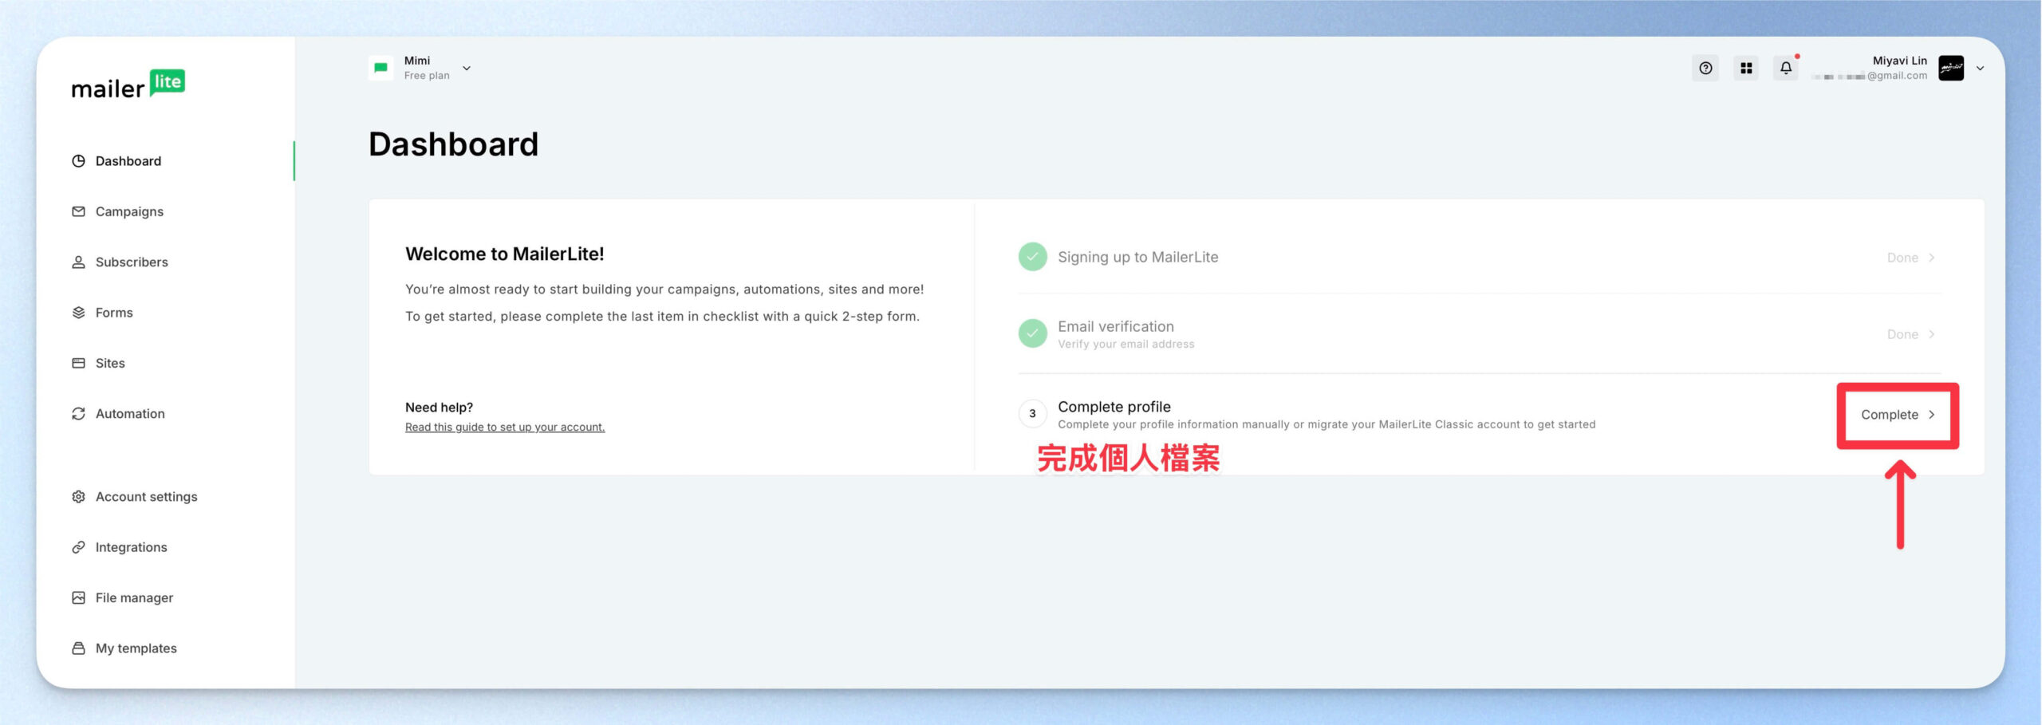Click the green Mimi account flag icon
Viewport: 2042px width, 725px height.
(x=380, y=69)
